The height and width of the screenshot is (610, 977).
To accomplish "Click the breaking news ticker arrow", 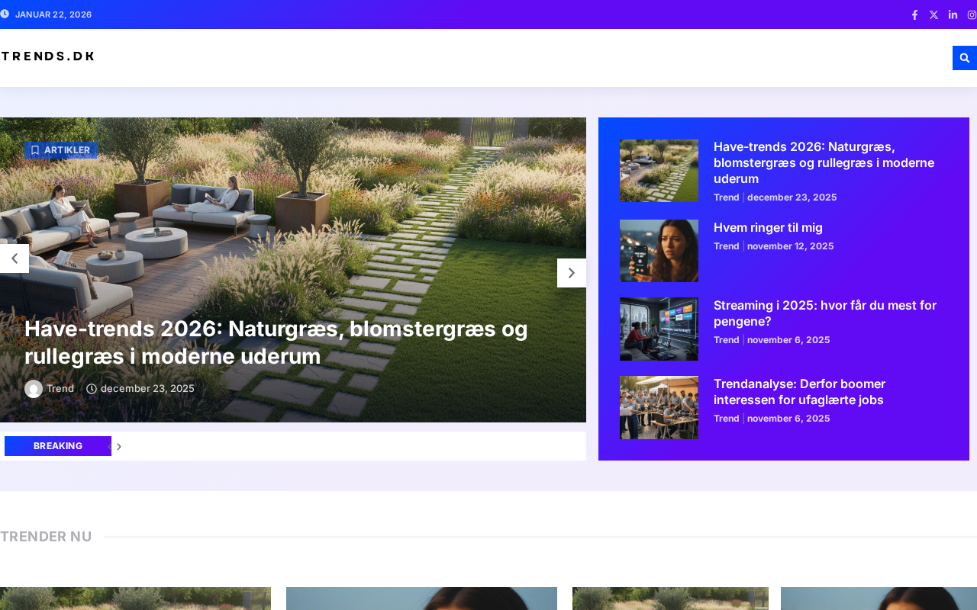I will coord(119,447).
